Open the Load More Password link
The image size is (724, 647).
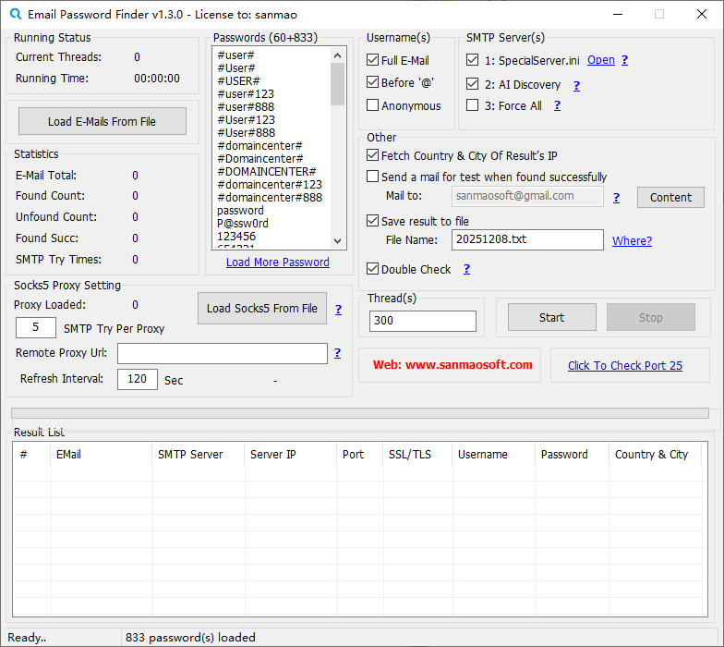[277, 262]
